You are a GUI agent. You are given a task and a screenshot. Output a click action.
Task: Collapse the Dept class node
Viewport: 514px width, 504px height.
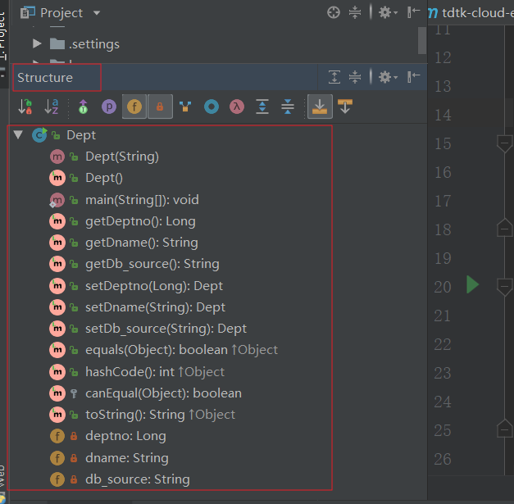pyautogui.click(x=18, y=134)
